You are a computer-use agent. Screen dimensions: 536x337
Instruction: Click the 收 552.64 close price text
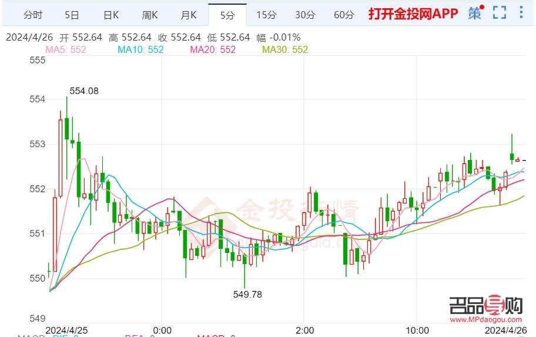coord(179,37)
